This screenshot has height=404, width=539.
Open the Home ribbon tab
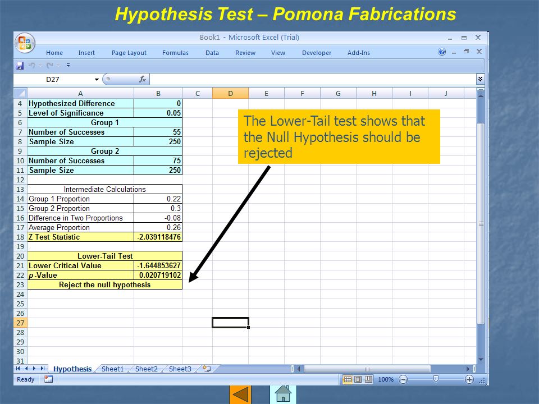tap(54, 53)
